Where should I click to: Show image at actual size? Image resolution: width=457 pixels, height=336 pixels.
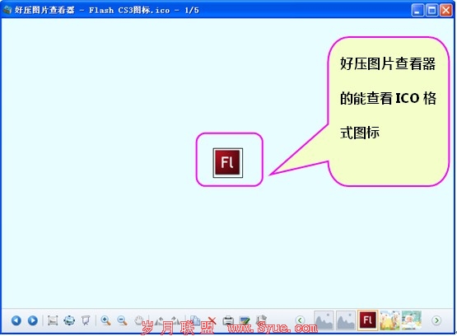(53, 320)
